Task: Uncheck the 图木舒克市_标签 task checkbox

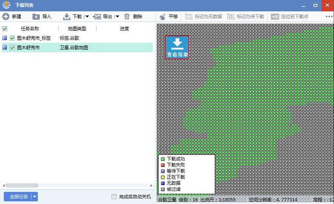Action: click(12, 38)
